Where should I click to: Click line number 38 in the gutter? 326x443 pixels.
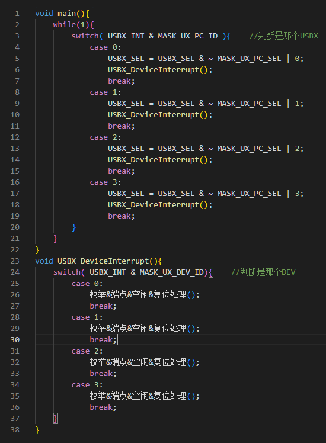pyautogui.click(x=15, y=430)
